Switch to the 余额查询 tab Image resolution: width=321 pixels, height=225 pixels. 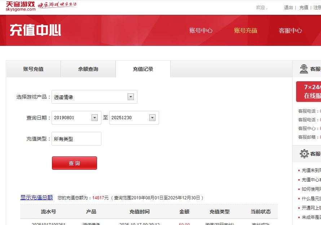coord(88,69)
